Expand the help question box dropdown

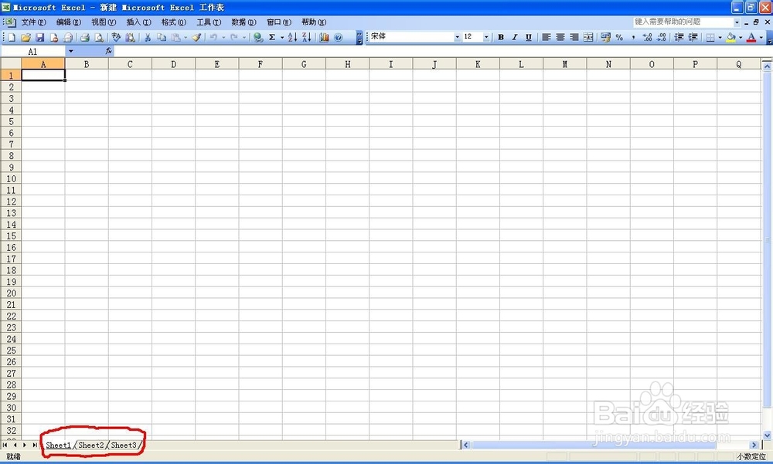(737, 22)
